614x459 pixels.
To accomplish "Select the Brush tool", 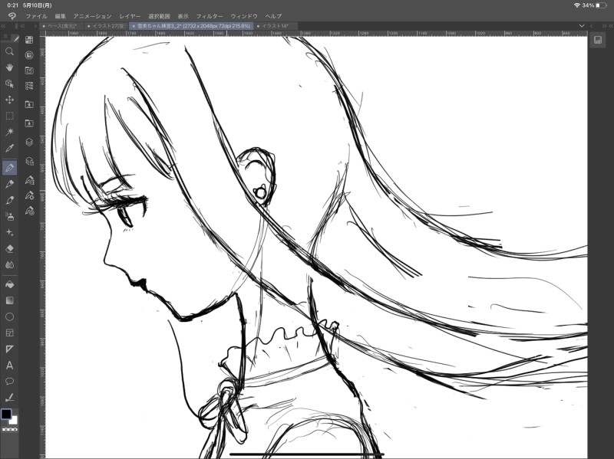I will click(x=9, y=200).
